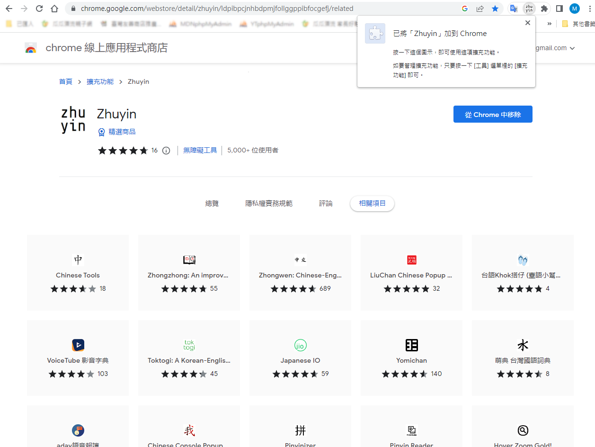Show rating details info icon
Image resolution: width=595 pixels, height=447 pixels.
click(x=166, y=151)
